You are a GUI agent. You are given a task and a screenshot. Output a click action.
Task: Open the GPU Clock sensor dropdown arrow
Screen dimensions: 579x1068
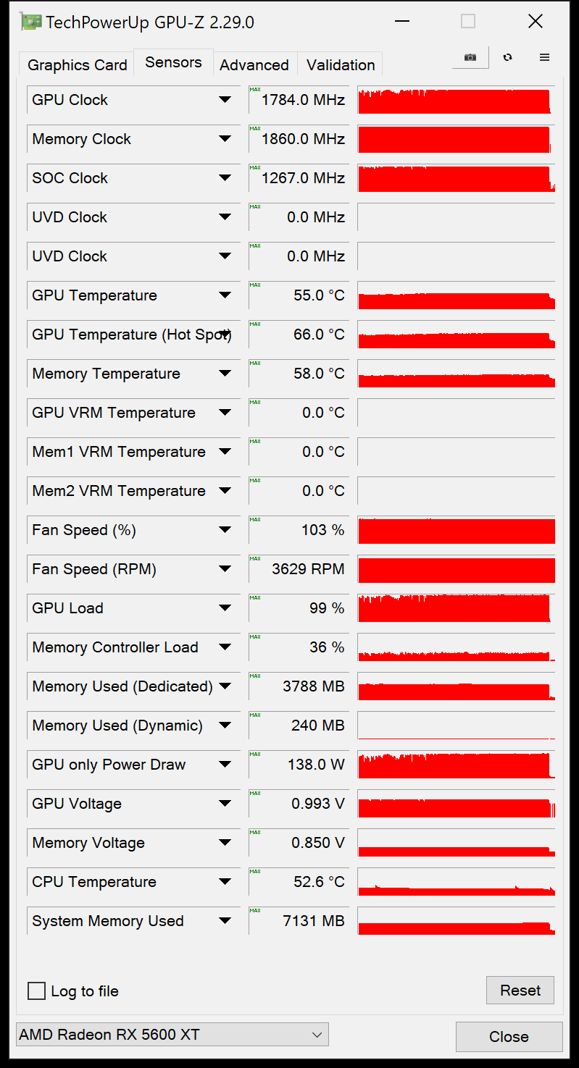point(225,100)
